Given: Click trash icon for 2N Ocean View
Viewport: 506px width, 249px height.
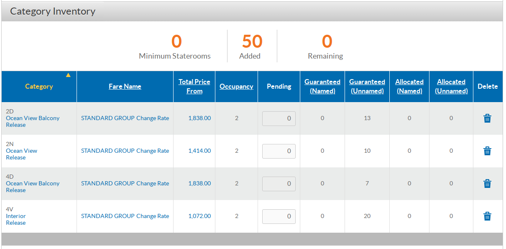Looking at the screenshot, I should [x=487, y=151].
